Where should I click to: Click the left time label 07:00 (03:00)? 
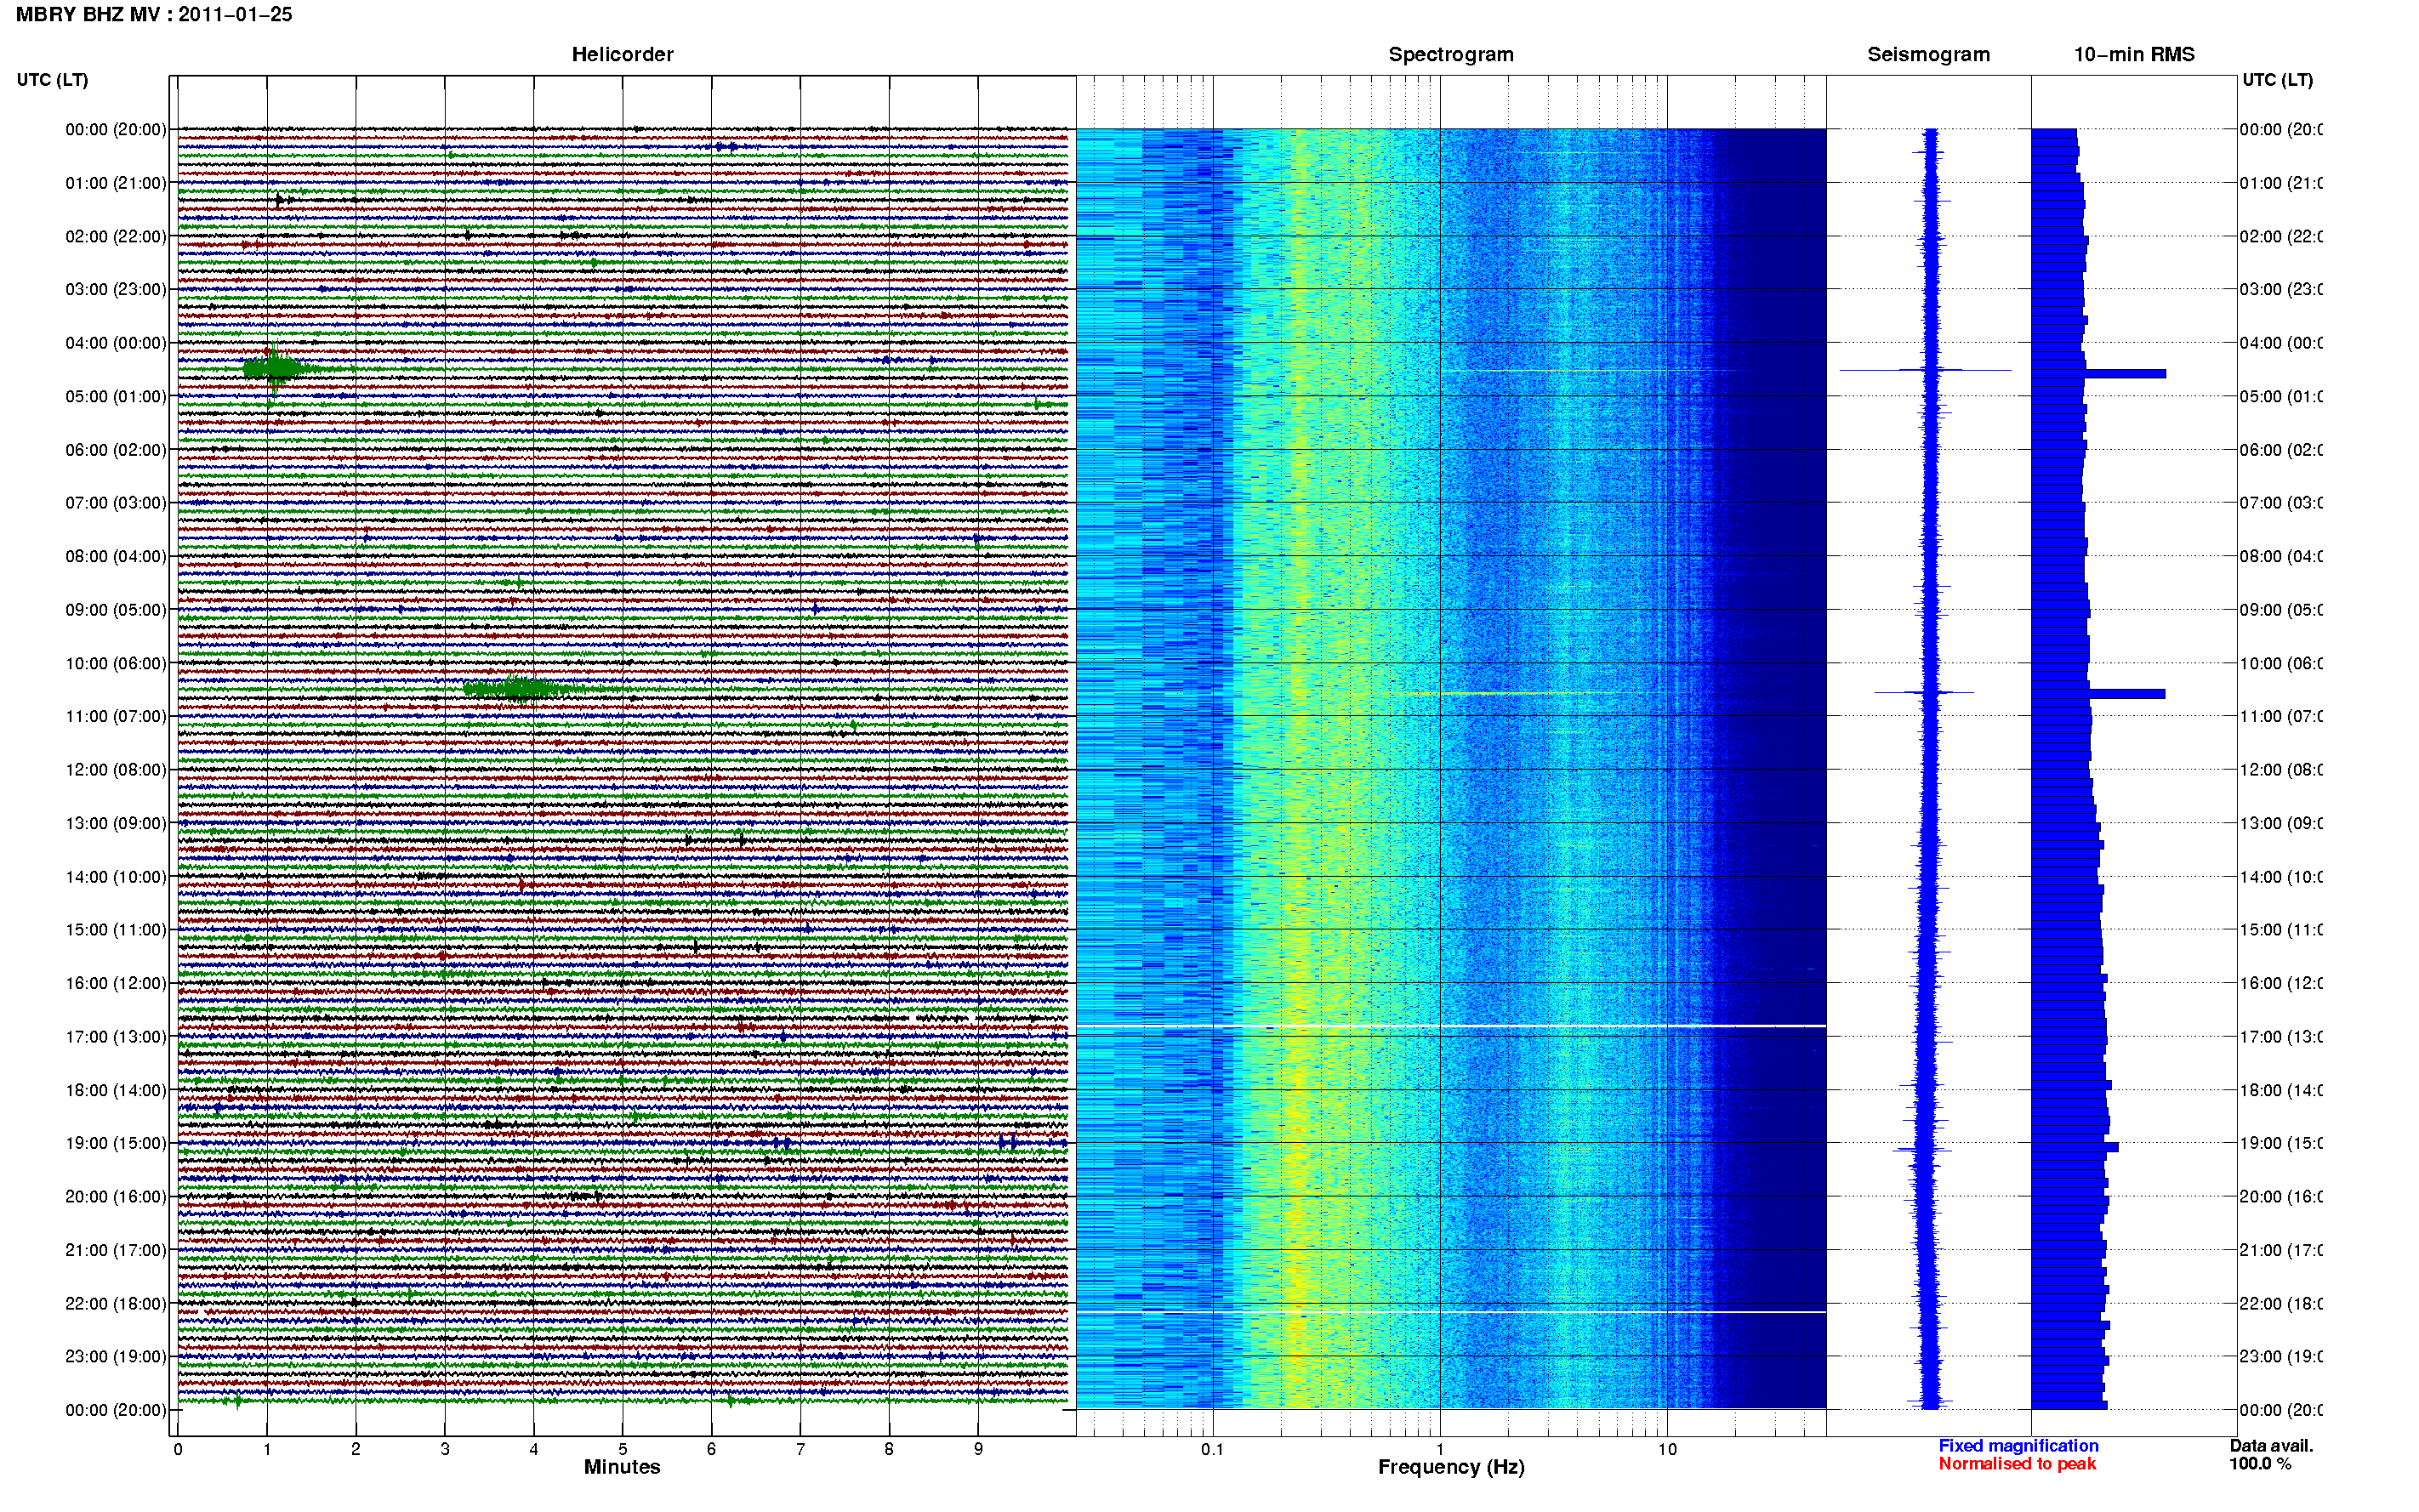click(116, 503)
